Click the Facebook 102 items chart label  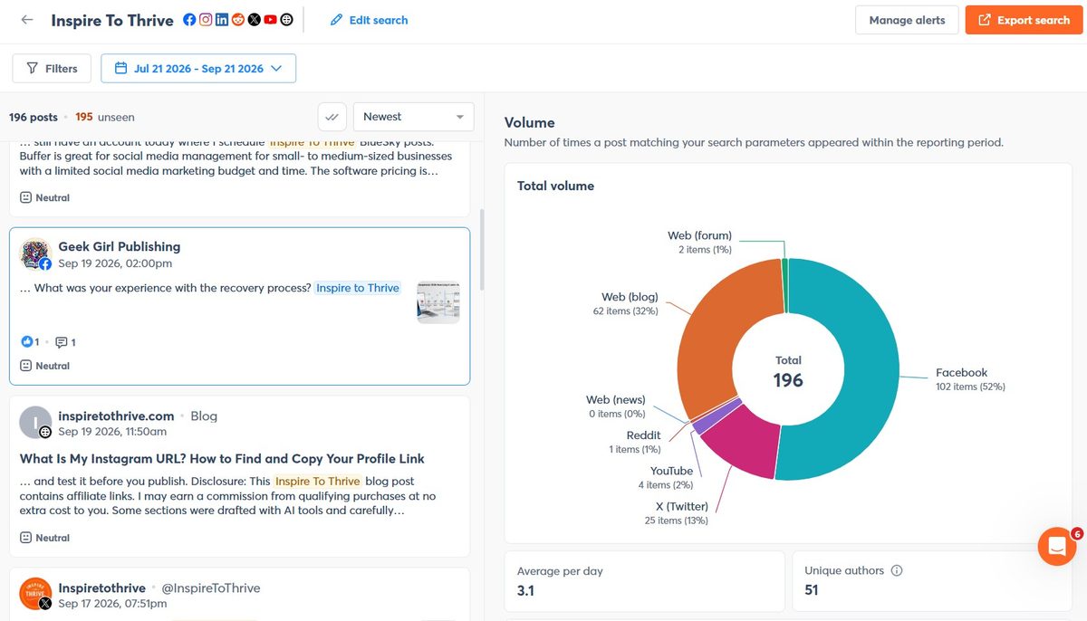970,379
